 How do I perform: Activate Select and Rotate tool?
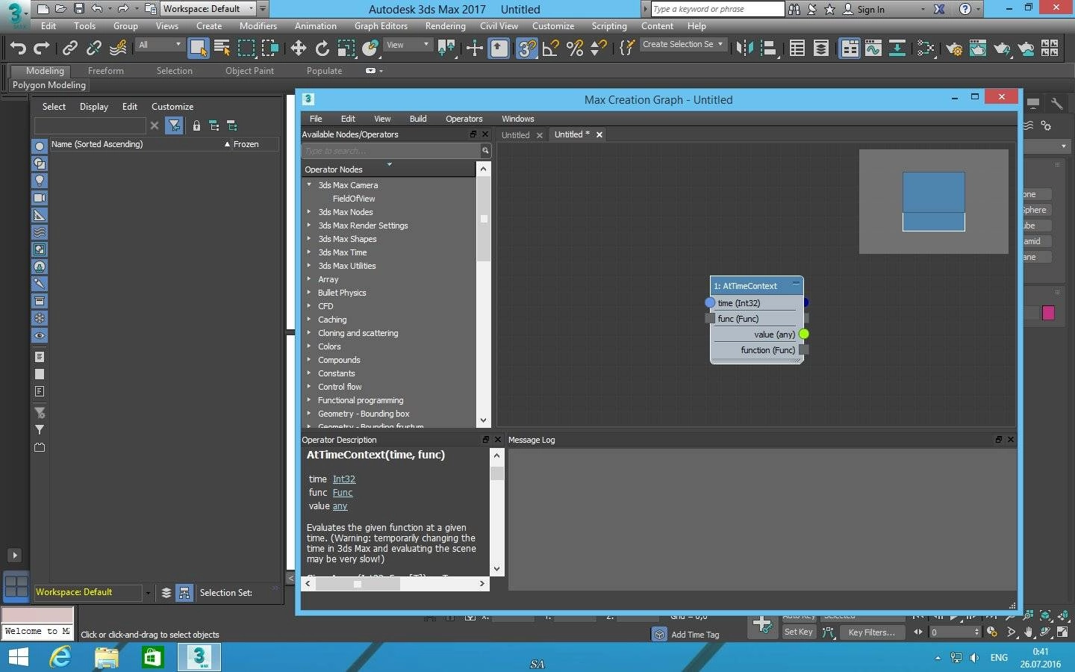(322, 49)
